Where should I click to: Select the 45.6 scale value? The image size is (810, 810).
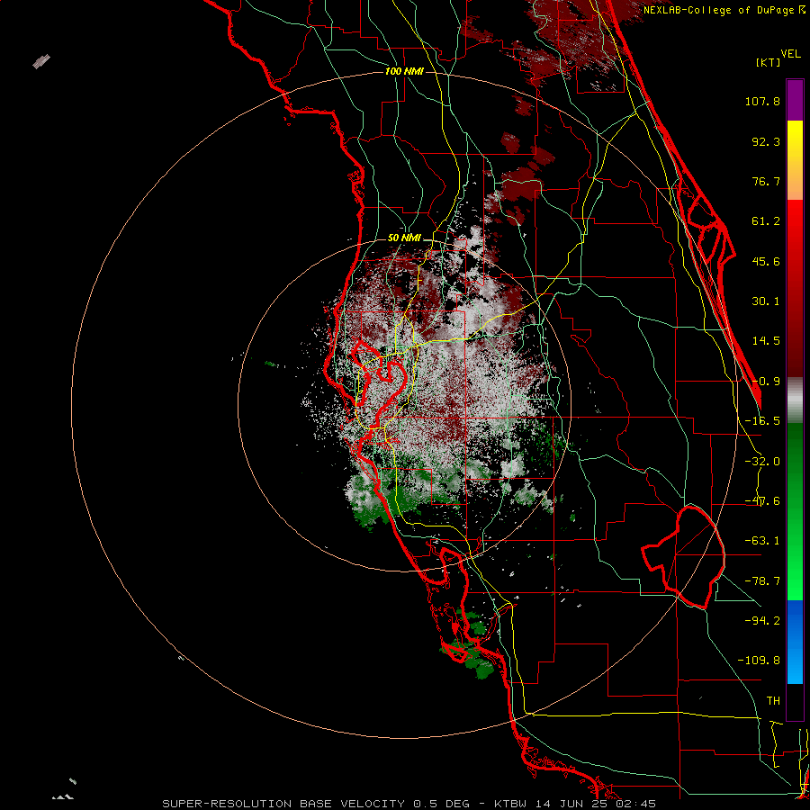pos(766,261)
